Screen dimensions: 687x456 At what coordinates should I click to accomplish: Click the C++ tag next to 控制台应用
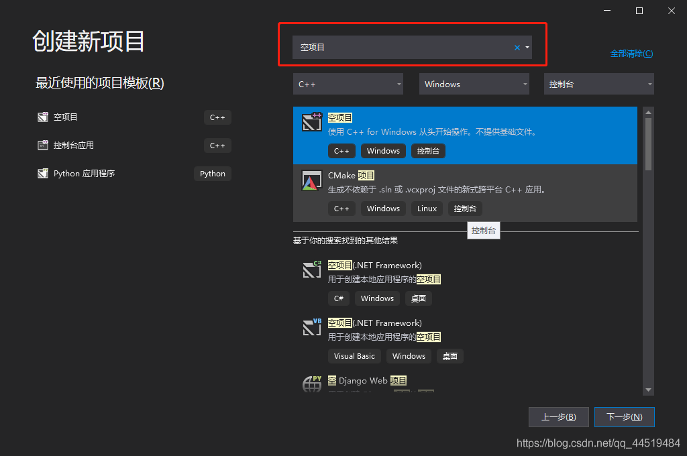[217, 146]
